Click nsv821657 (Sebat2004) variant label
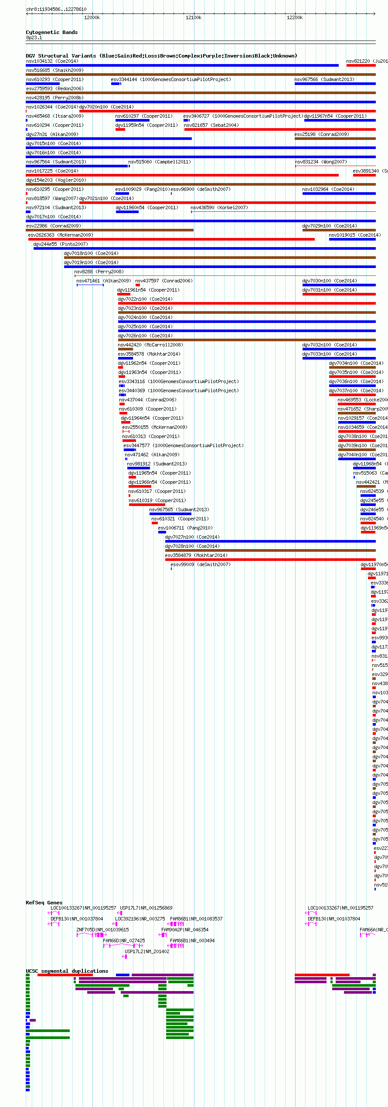Image resolution: width=388 pixels, height=1107 pixels. (211, 125)
